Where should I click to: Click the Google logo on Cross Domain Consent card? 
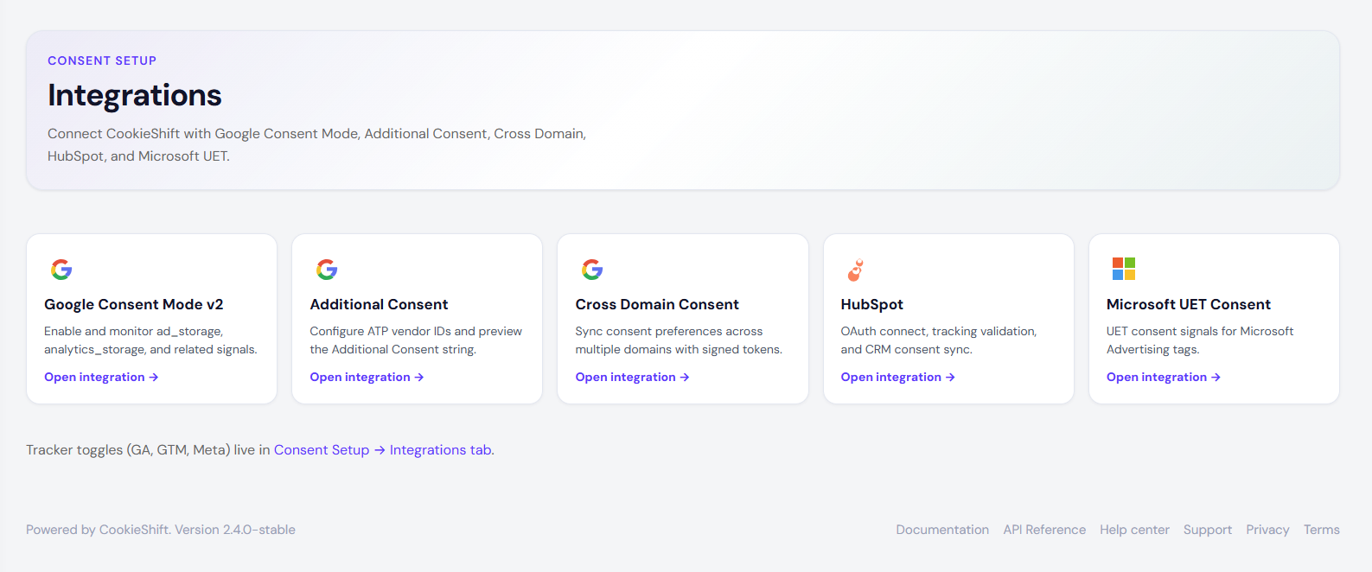592,270
